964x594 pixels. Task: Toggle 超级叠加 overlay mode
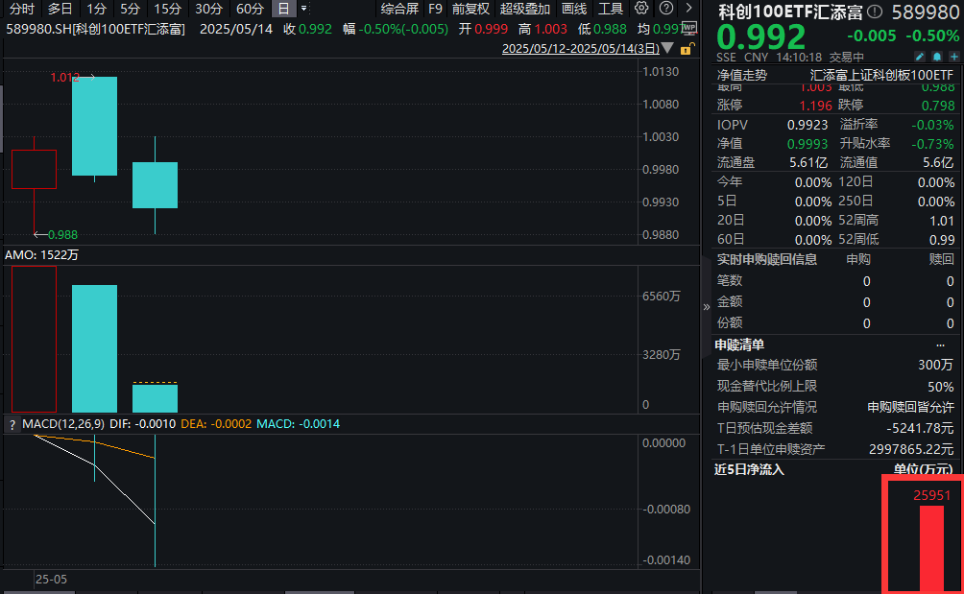pyautogui.click(x=525, y=9)
